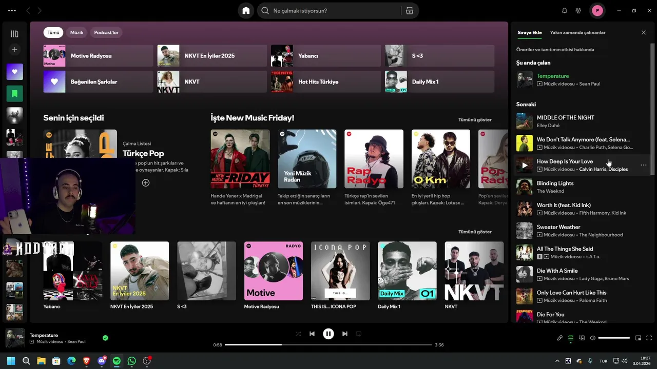Open Beğenilen Şarkılar shortcut tile
This screenshot has height=369, width=657.
(98, 81)
